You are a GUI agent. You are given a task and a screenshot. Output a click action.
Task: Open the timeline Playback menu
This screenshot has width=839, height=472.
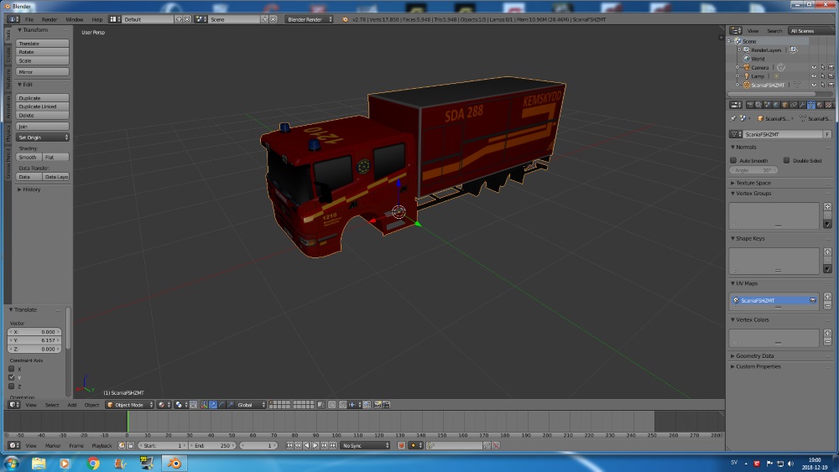tap(102, 445)
